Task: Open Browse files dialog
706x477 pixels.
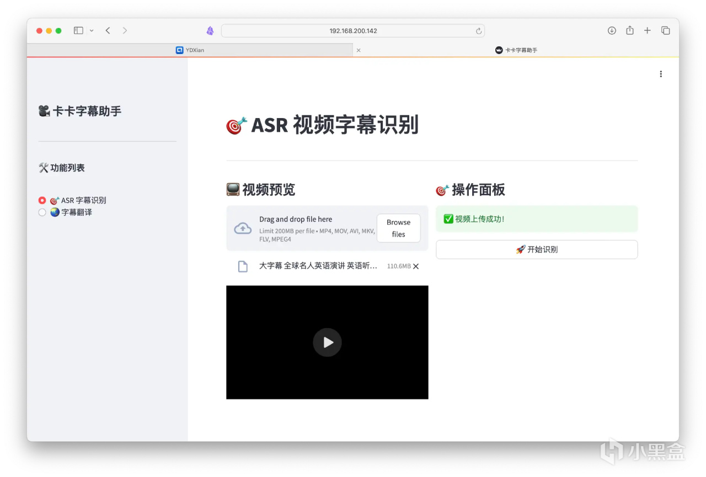Action: [x=398, y=228]
